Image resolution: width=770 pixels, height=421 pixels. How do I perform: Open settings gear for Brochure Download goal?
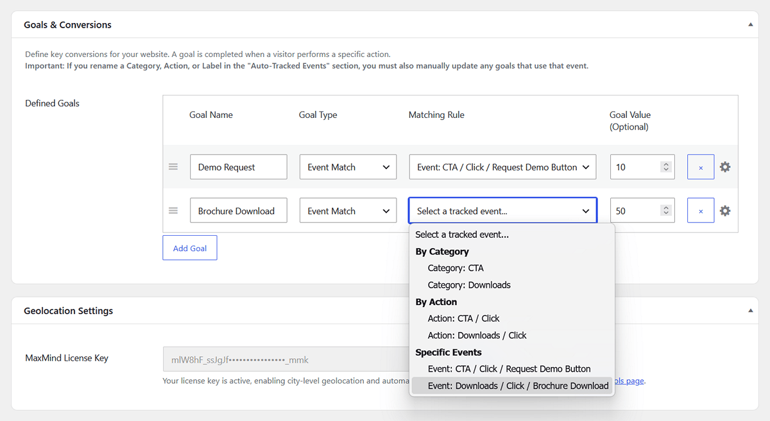point(725,210)
